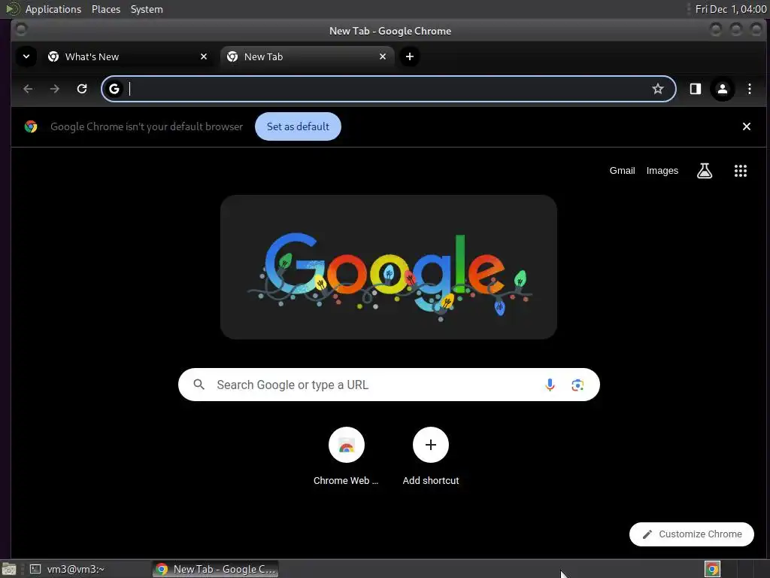
Task: Click the Search Google or type a URL box
Action: coord(389,385)
